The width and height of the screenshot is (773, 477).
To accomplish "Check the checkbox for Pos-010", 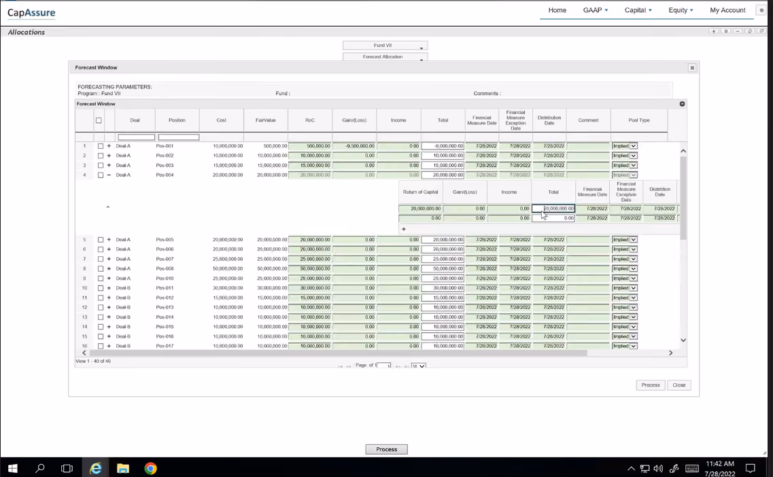I will tap(101, 279).
